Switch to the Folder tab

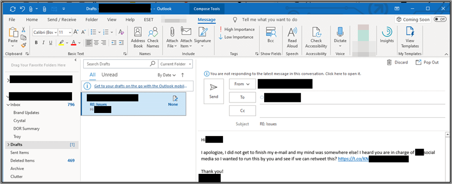tap(92, 19)
